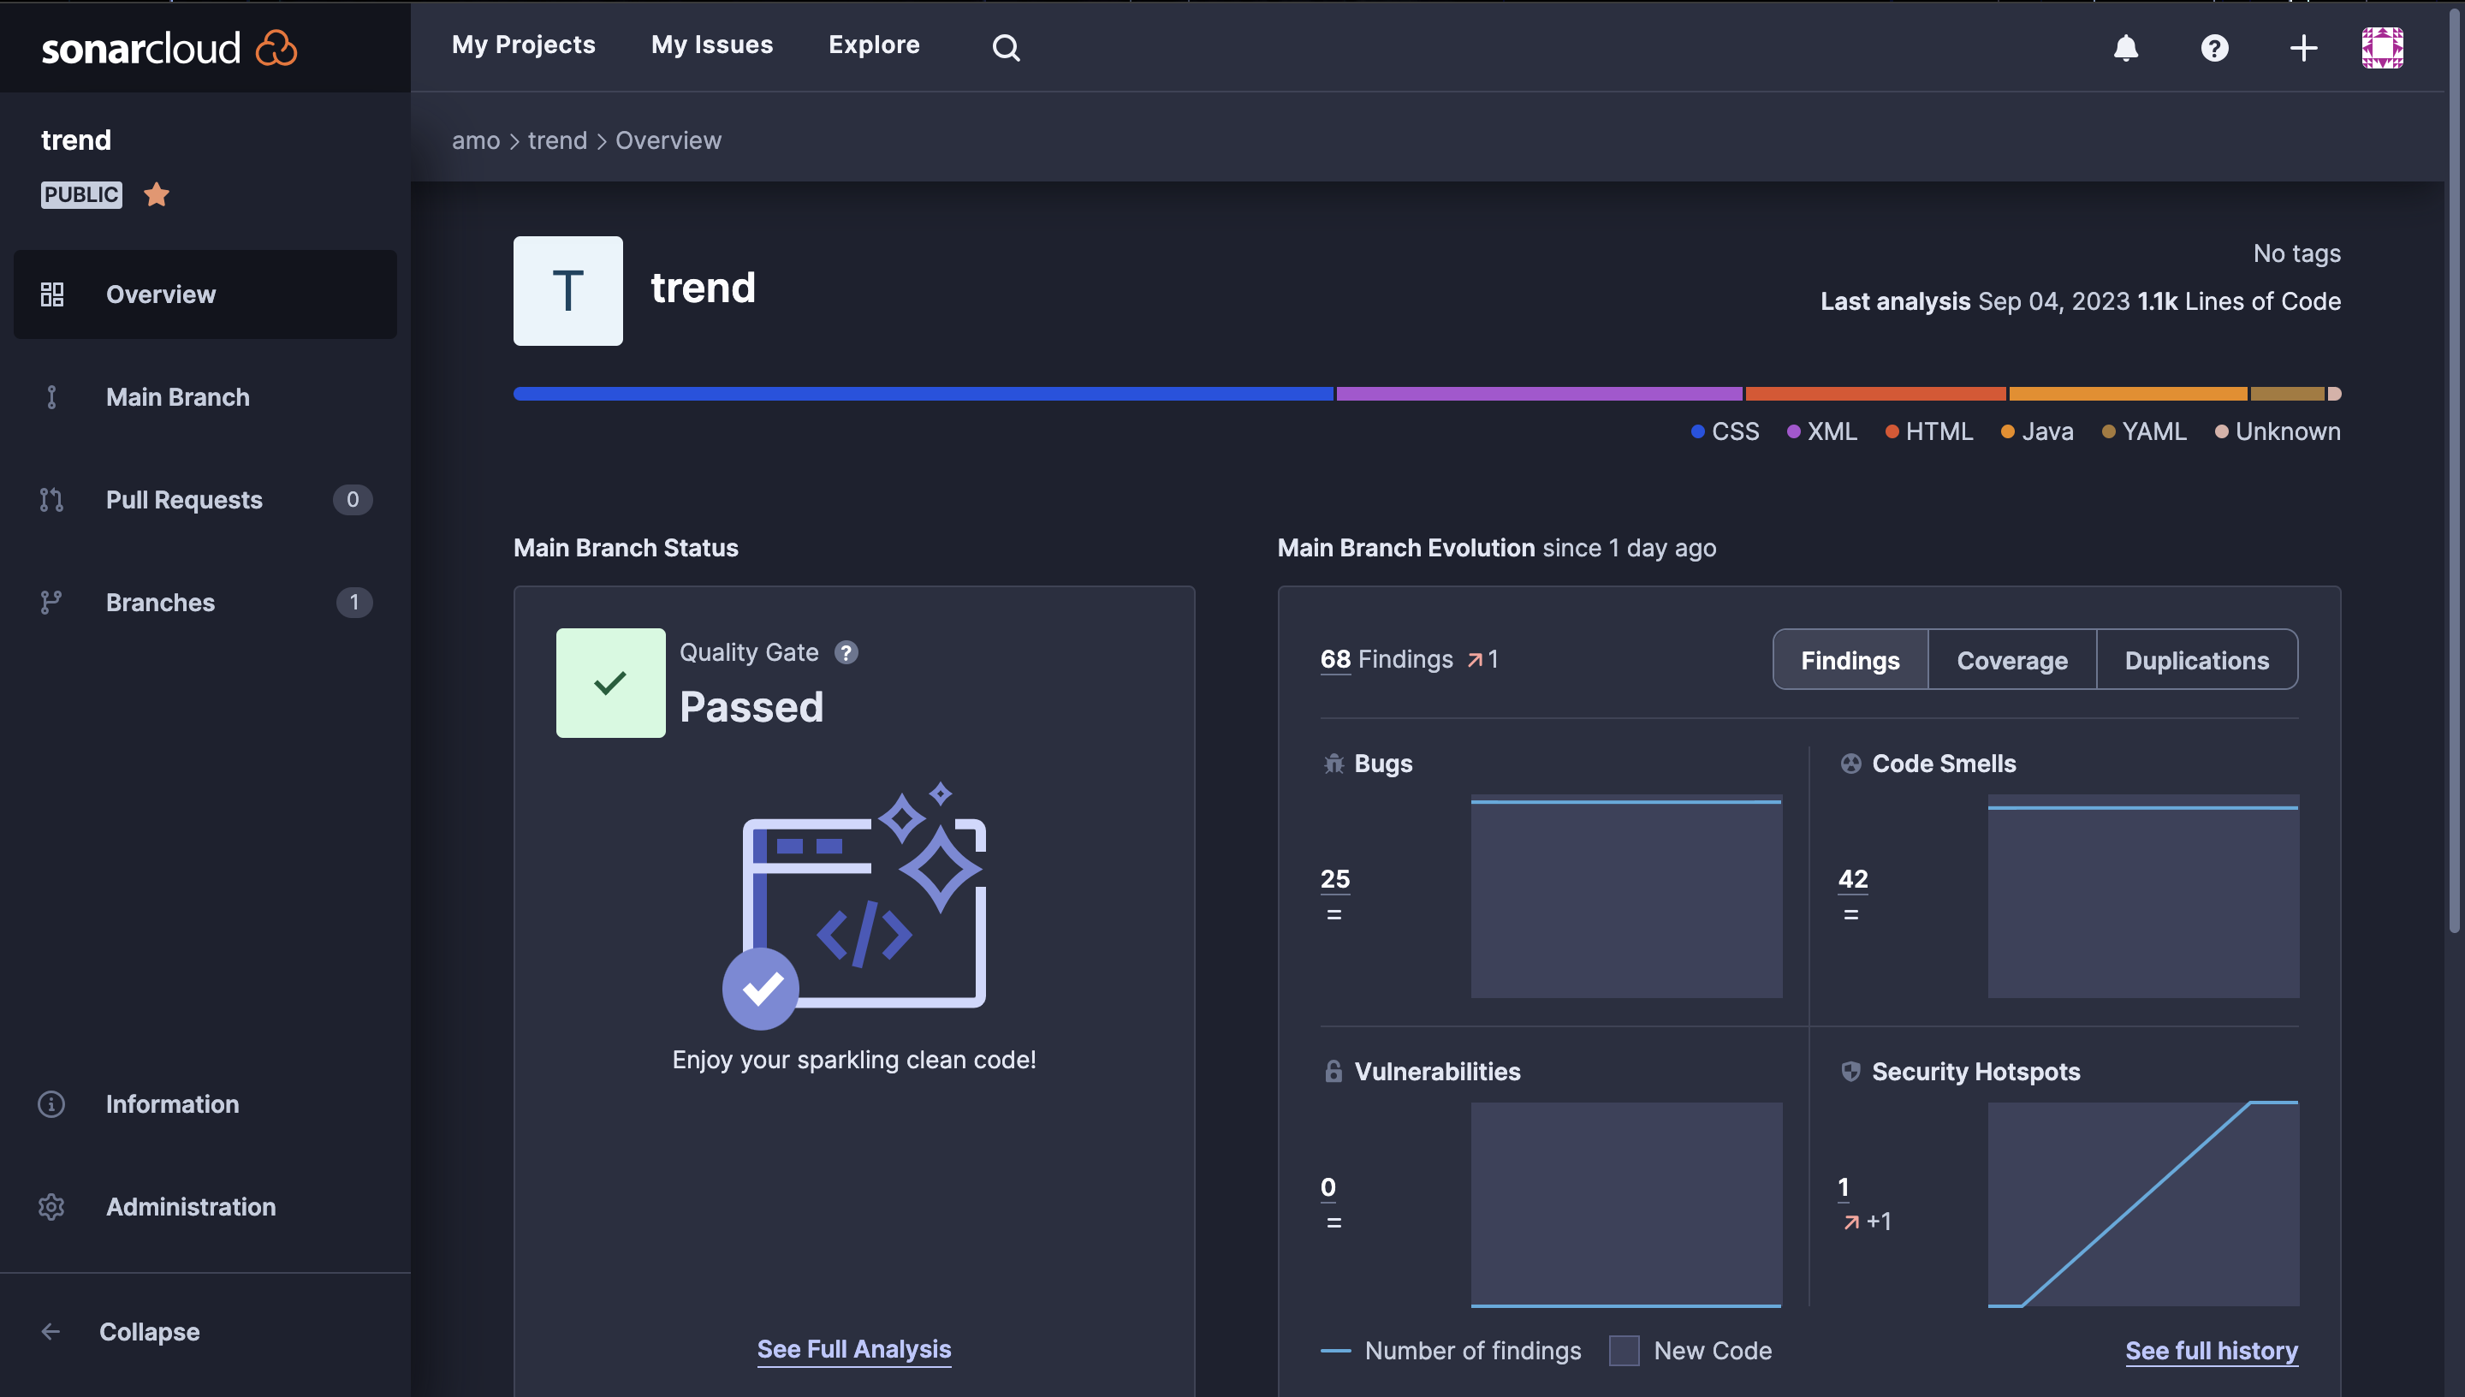The image size is (2465, 1397).
Task: Open the Explore menu item
Action: (x=873, y=45)
